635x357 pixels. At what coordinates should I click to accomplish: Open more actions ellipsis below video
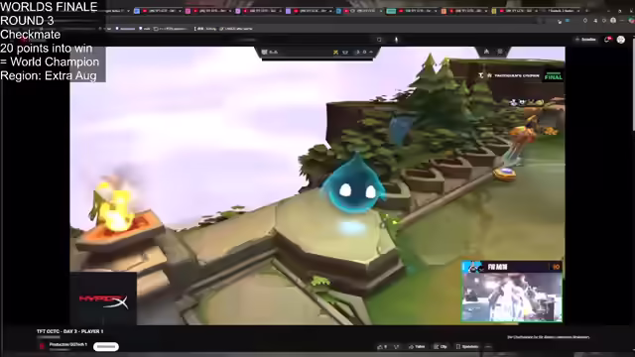(488, 347)
